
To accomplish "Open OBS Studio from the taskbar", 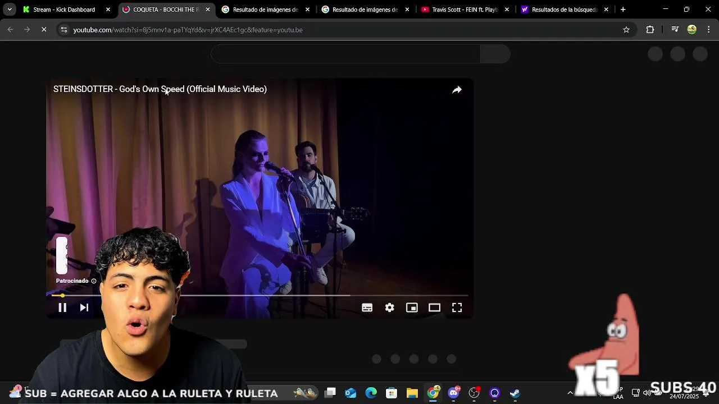I will (474, 393).
